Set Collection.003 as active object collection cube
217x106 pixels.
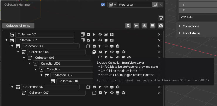[88, 46]
